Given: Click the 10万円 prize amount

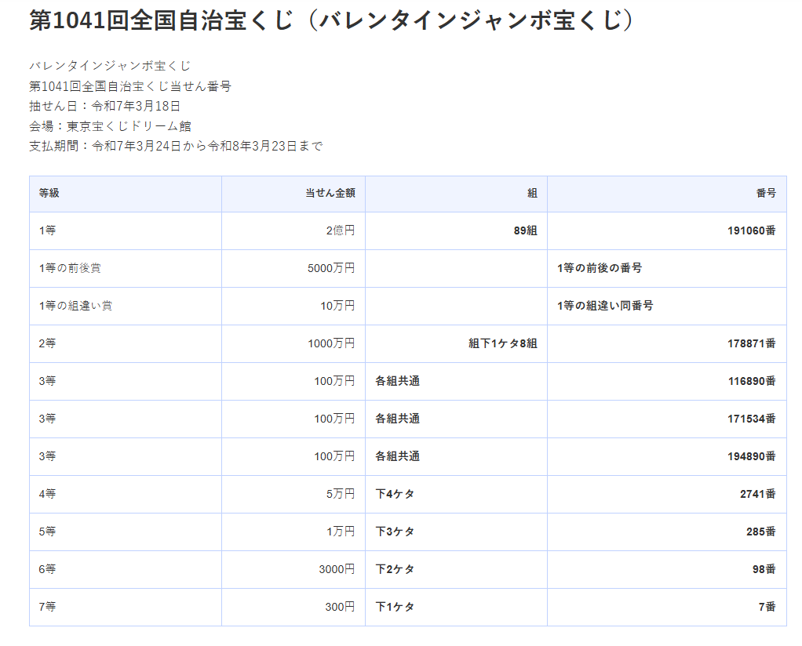Looking at the screenshot, I should (337, 306).
